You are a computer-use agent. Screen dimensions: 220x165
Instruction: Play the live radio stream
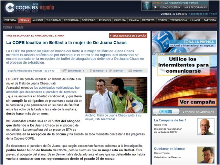(156, 7)
